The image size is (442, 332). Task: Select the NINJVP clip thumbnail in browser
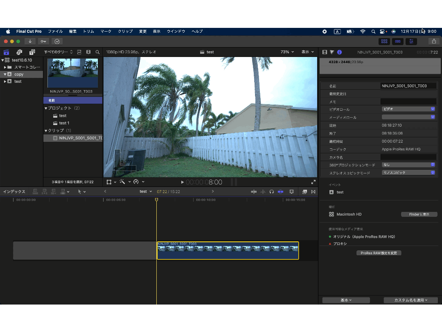pos(73,73)
